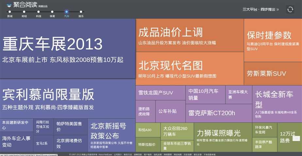Open the 长城全新车型 tile
Image resolution: width=302 pixels, height=156 pixels.
[277, 104]
